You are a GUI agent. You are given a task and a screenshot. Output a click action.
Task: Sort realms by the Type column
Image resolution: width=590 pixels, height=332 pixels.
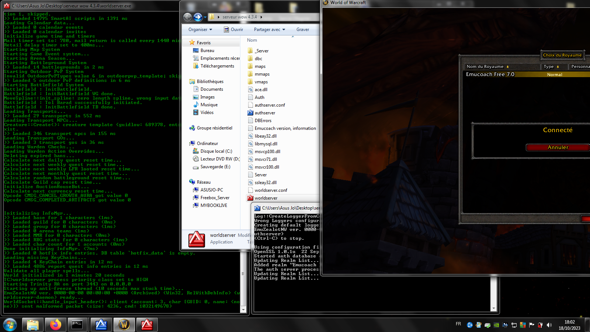[554, 67]
